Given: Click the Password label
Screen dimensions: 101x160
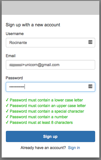Looking at the screenshot, I should click(x=14, y=78).
